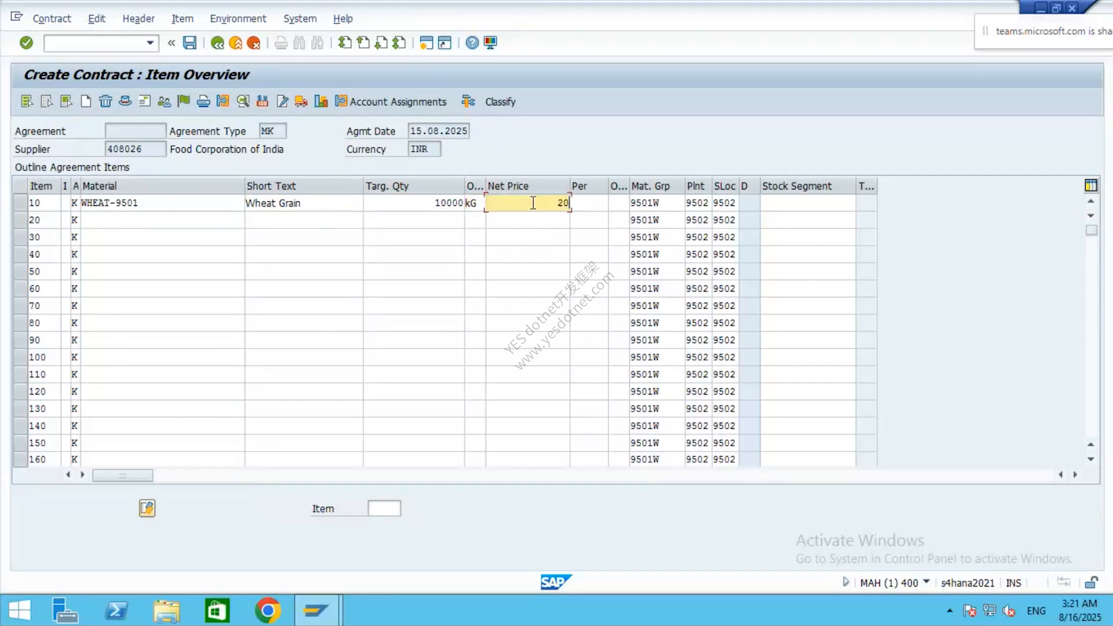
Task: Click the item details icon beside the Item field
Action: click(x=147, y=508)
